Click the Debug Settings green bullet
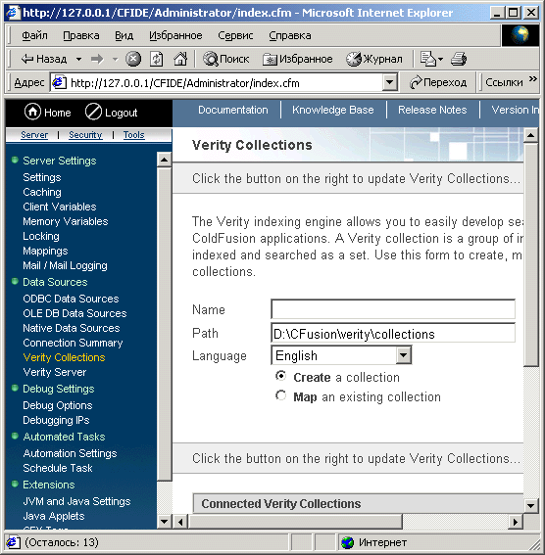This screenshot has width=545, height=555. (x=15, y=388)
